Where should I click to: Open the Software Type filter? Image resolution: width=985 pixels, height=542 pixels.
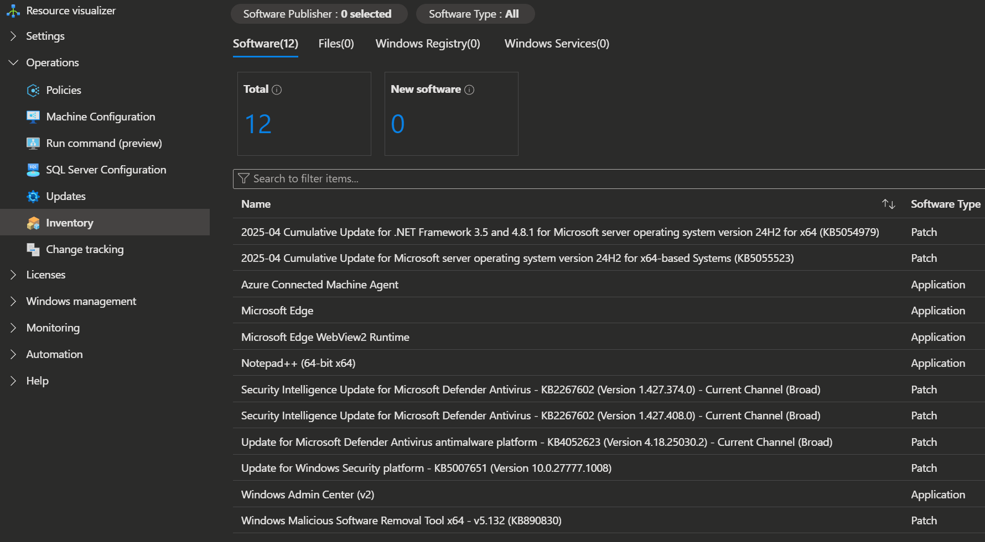pyautogui.click(x=475, y=14)
